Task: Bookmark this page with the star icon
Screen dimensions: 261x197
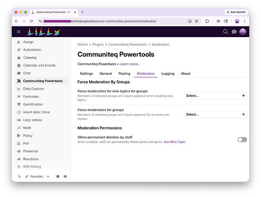Action: [x=197, y=21]
